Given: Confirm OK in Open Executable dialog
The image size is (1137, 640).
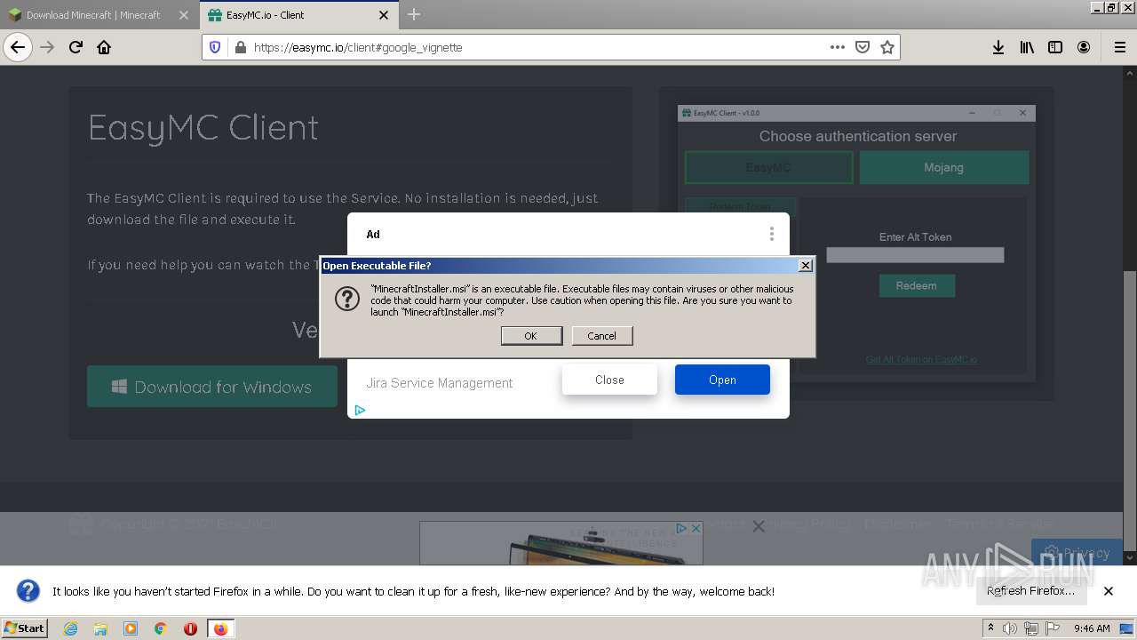Looking at the screenshot, I should [x=531, y=335].
